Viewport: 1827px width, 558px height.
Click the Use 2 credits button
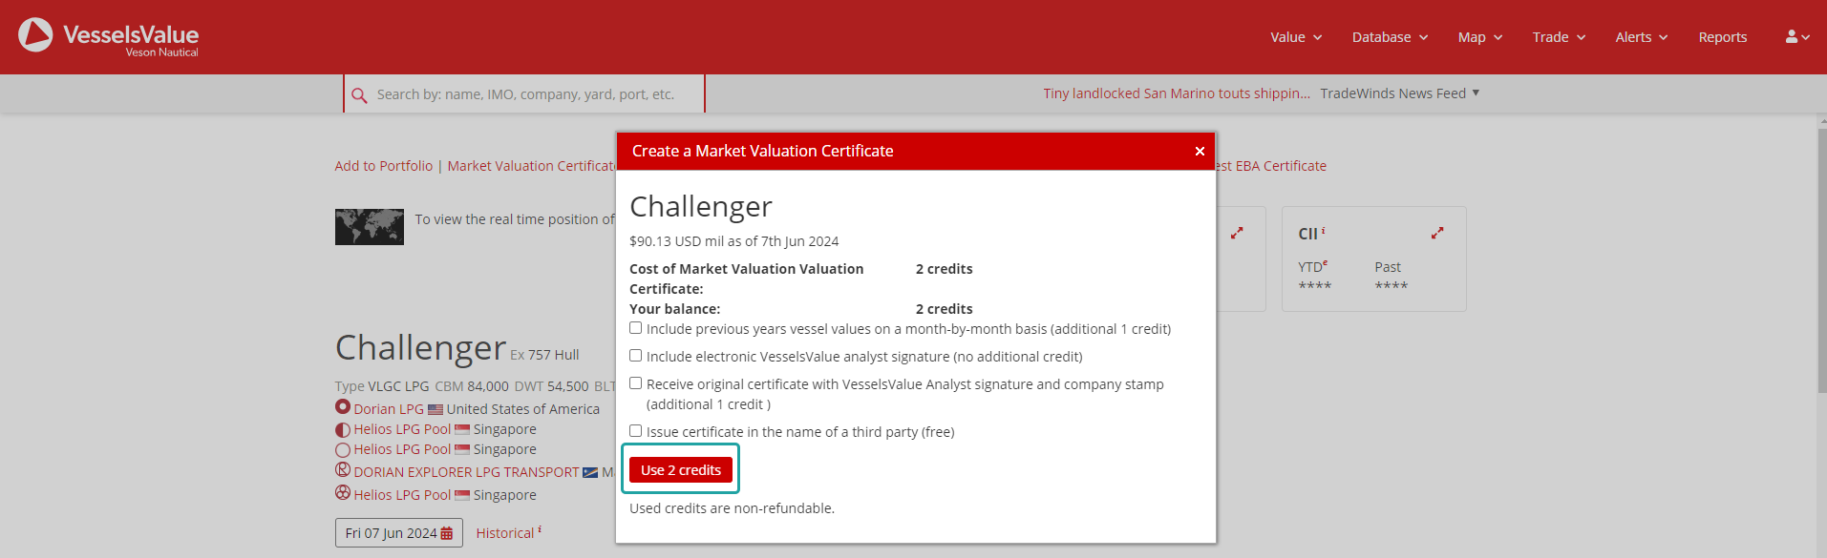click(x=681, y=470)
